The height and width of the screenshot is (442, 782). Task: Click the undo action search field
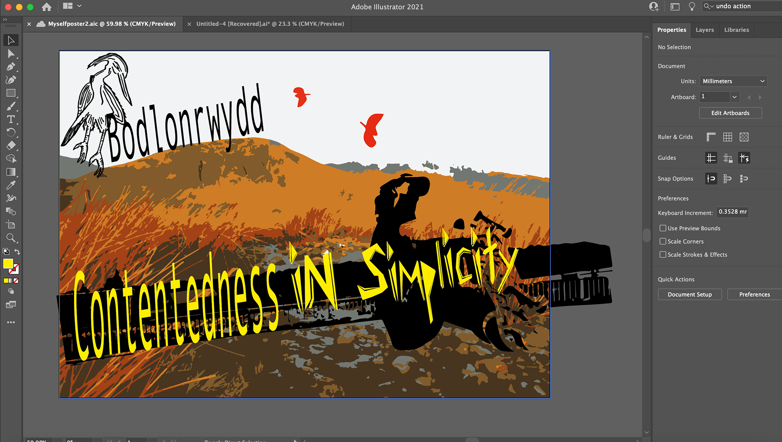click(742, 6)
